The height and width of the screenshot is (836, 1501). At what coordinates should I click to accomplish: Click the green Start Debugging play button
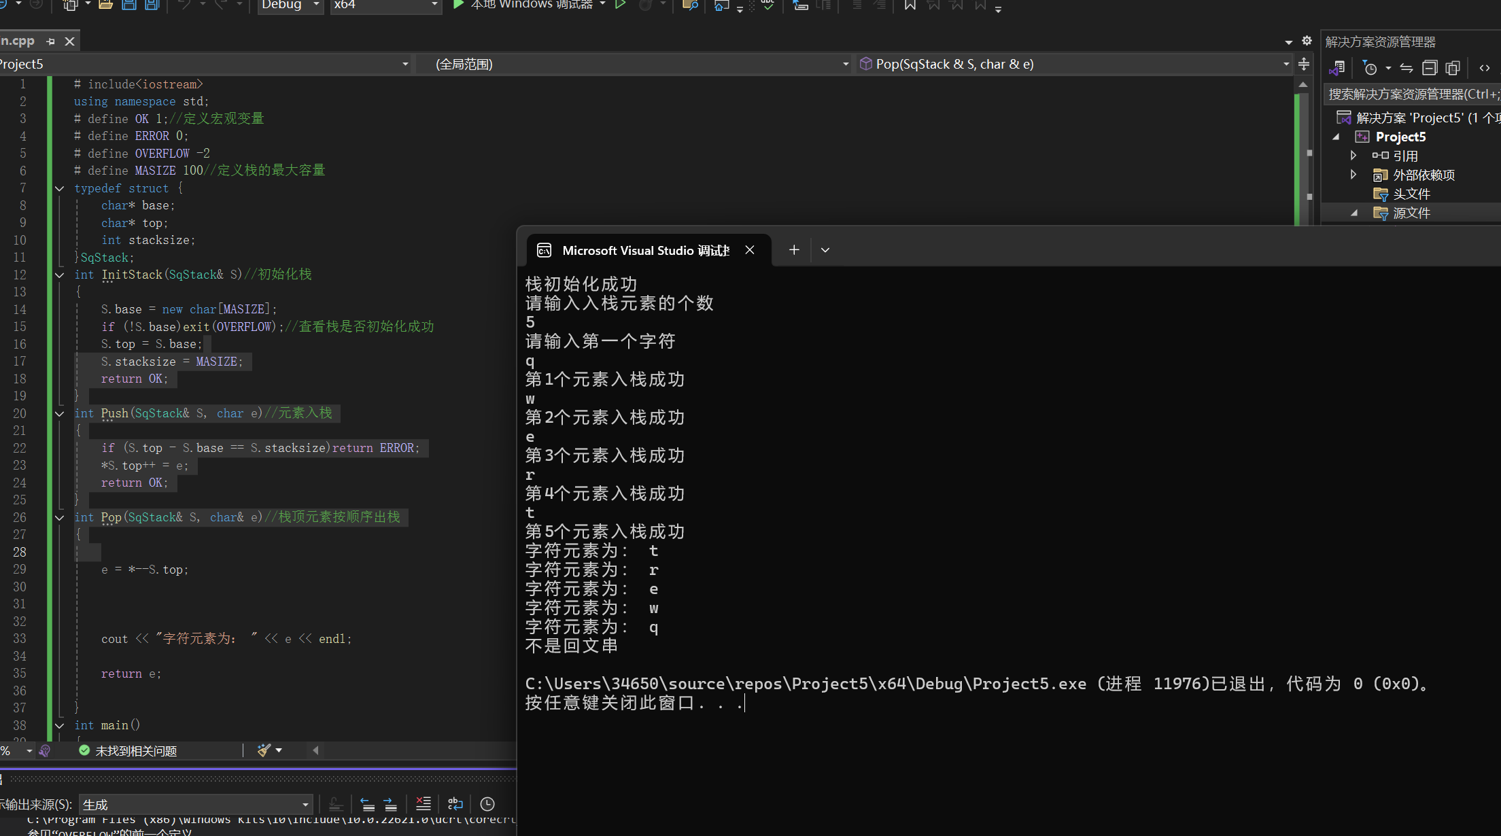tap(458, 5)
